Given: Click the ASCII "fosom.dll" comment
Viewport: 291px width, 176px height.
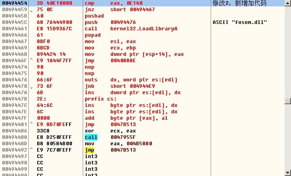Looking at the screenshot, I should 240,22.
